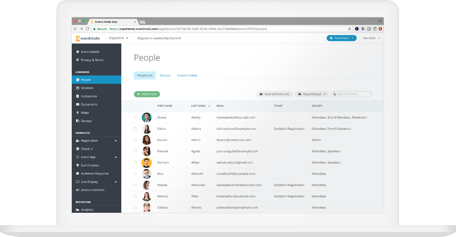456x237 pixels.
Task: Open the Import/Export dropdown
Action: coord(312,94)
